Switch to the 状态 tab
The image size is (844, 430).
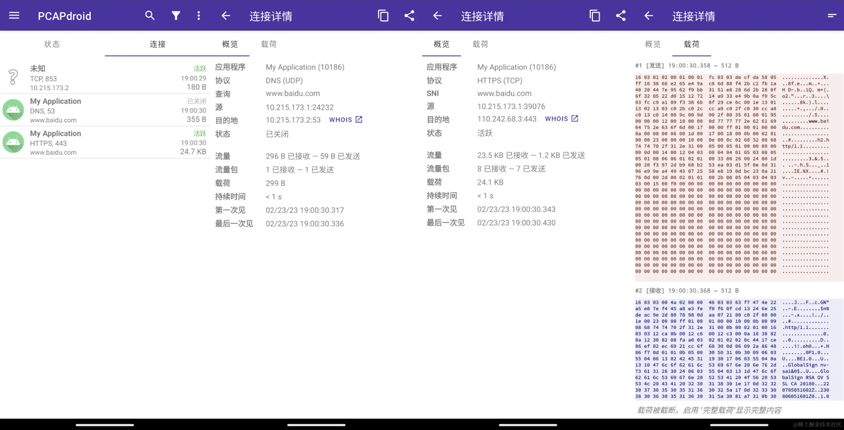tap(52, 44)
